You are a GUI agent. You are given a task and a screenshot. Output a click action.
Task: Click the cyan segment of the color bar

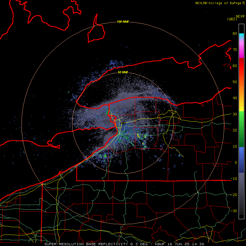pos(241,36)
